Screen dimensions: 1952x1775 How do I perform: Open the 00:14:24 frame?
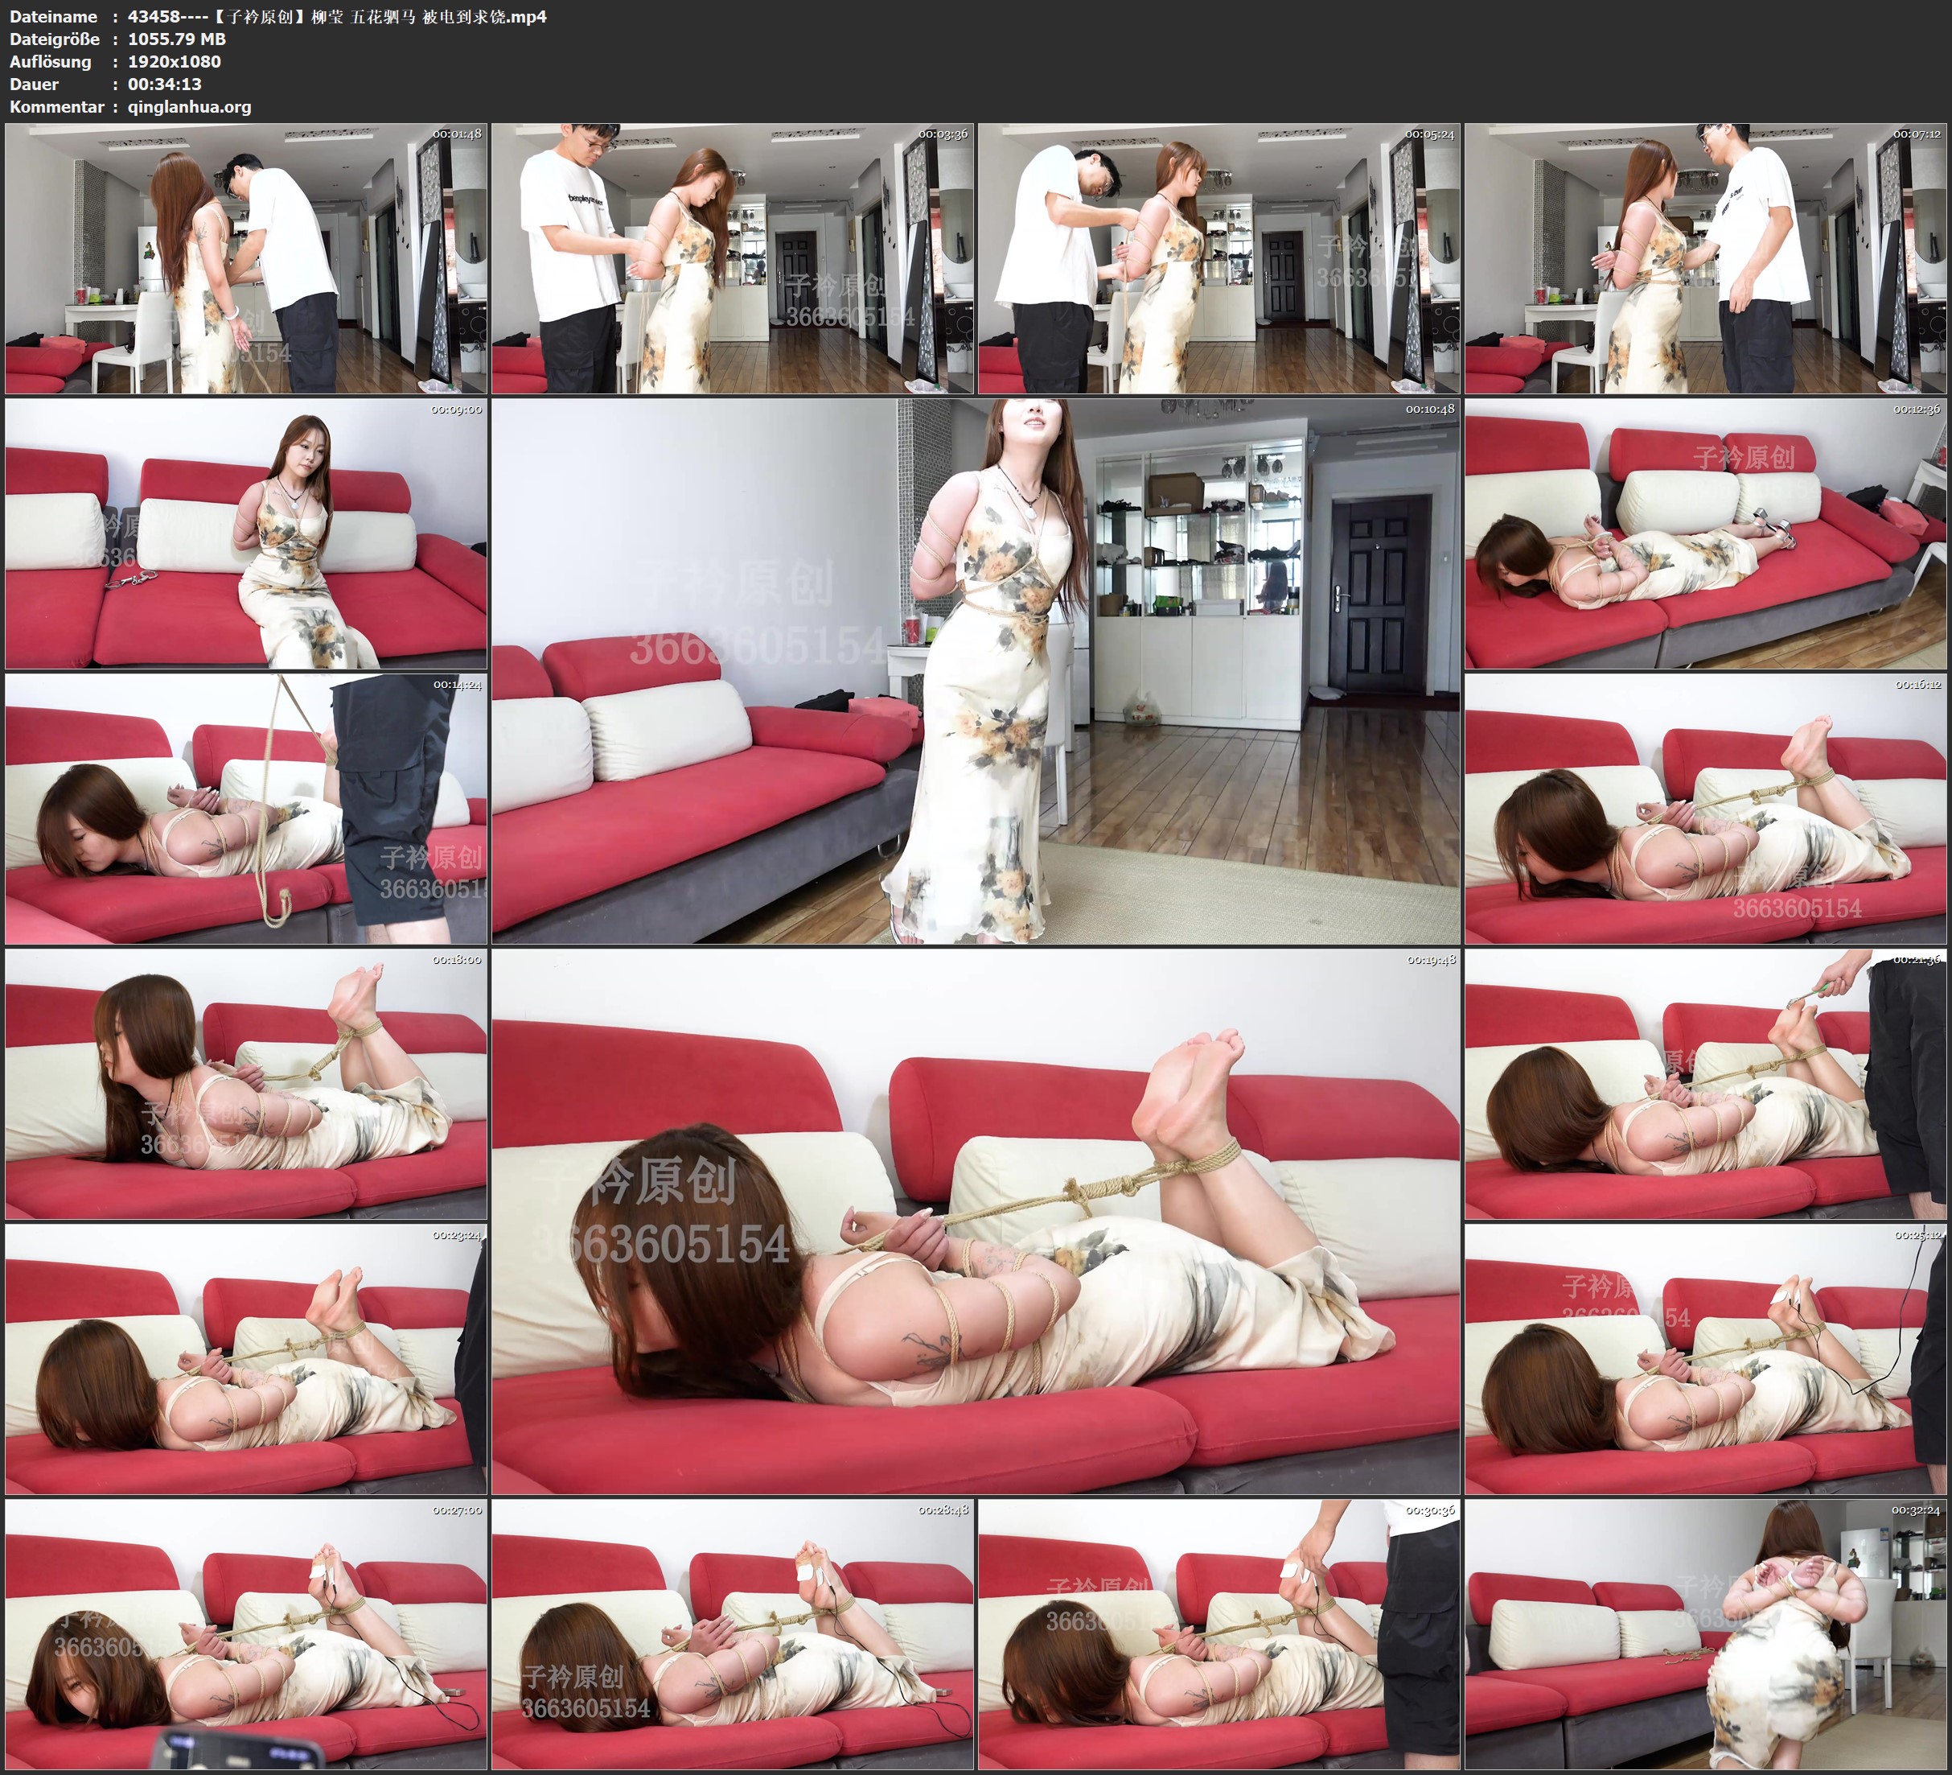tap(246, 809)
